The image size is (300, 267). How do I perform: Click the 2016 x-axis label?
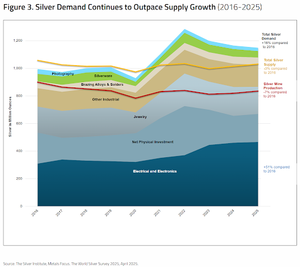pyautogui.click(x=35, y=212)
